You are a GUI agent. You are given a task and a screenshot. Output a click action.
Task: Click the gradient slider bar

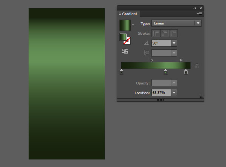pos(156,65)
